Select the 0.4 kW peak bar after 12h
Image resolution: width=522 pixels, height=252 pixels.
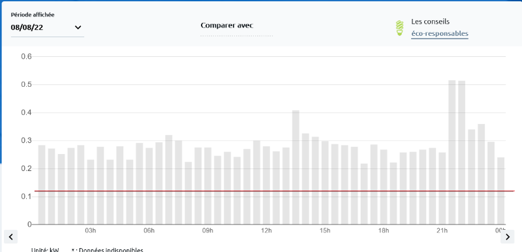coord(296,167)
